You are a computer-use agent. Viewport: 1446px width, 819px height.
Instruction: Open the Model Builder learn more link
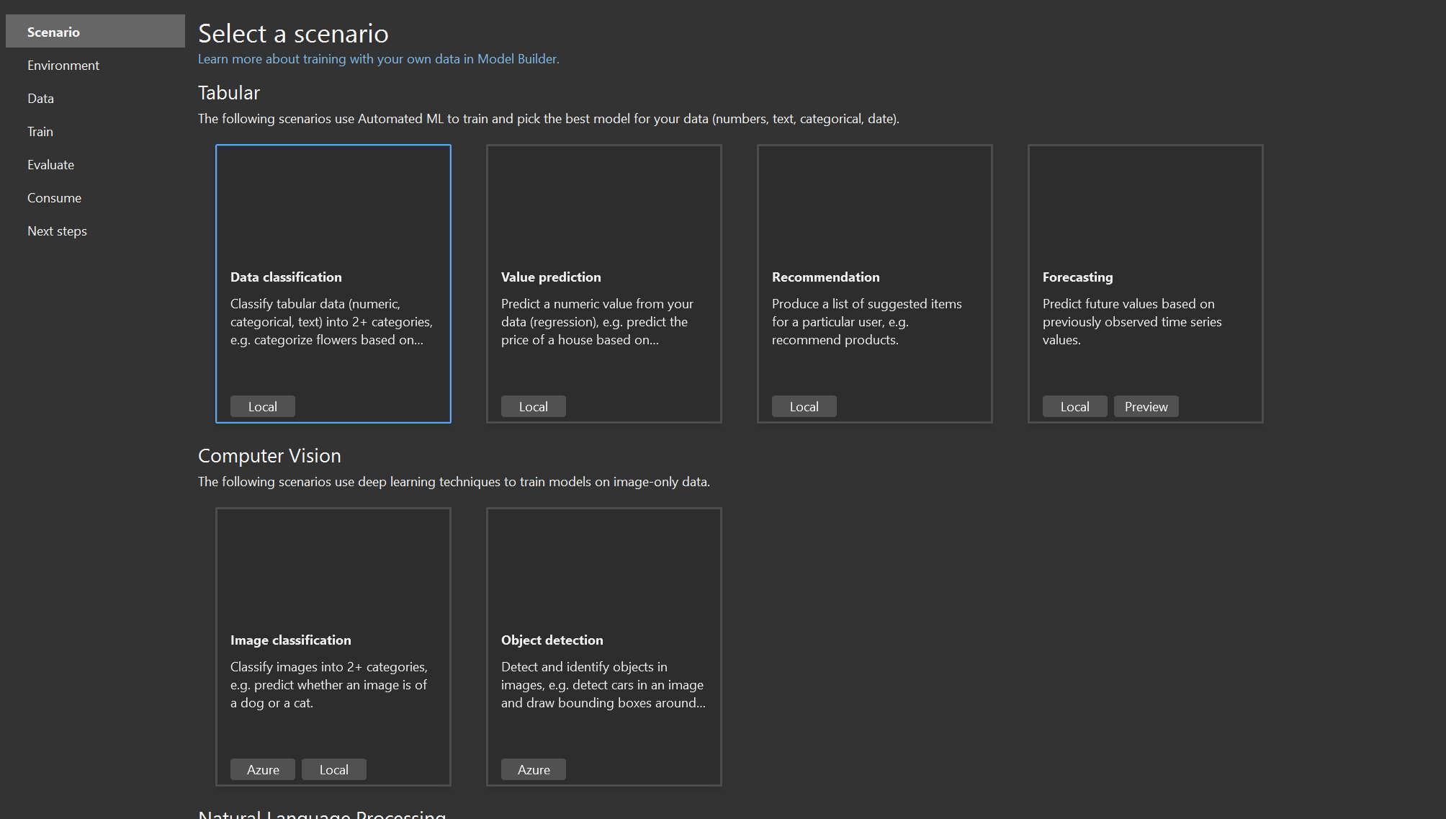tap(380, 58)
